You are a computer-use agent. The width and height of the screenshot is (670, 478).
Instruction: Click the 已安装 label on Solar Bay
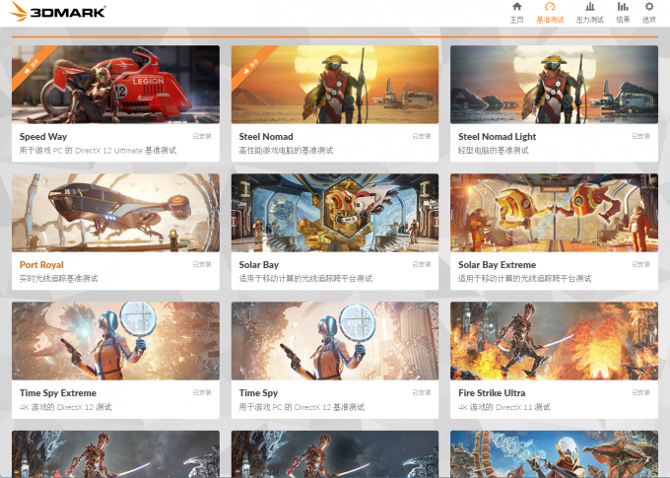[422, 264]
